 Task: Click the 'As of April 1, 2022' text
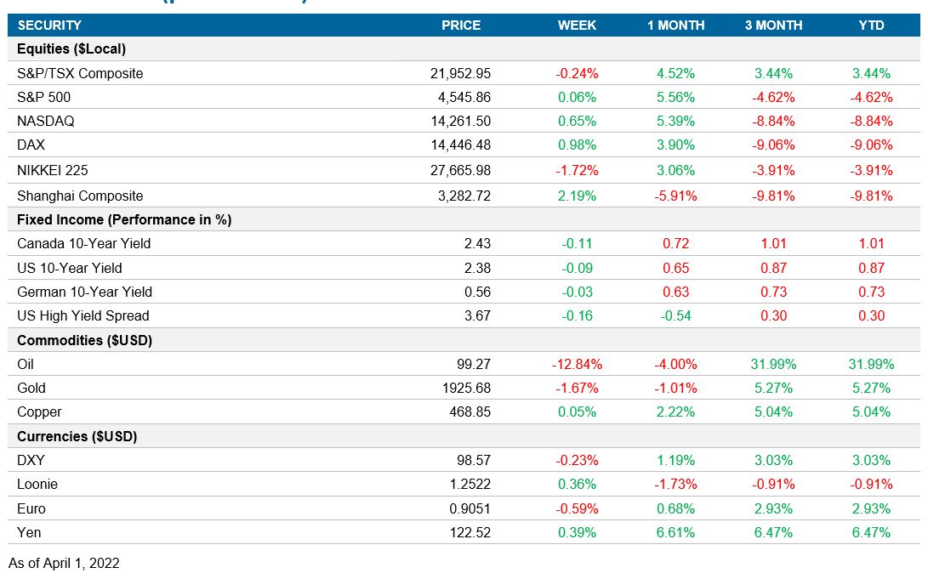click(x=65, y=563)
